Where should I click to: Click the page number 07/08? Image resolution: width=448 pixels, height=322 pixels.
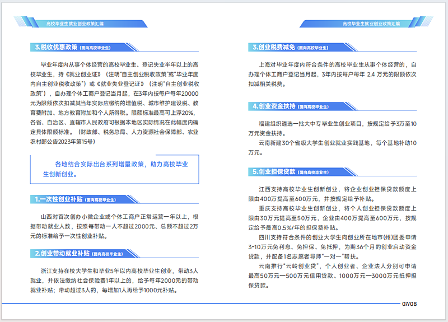410,304
